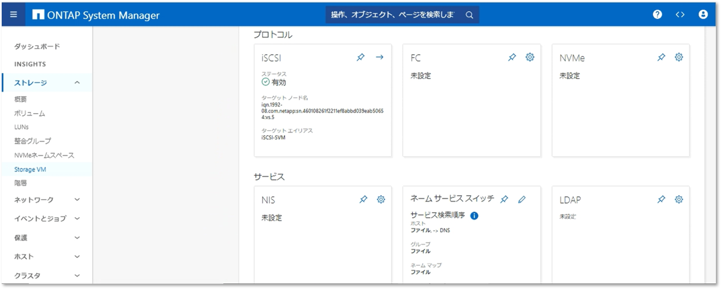Screen dimensions: 721x289
Task: Pin the NIS service card
Action: [363, 200]
